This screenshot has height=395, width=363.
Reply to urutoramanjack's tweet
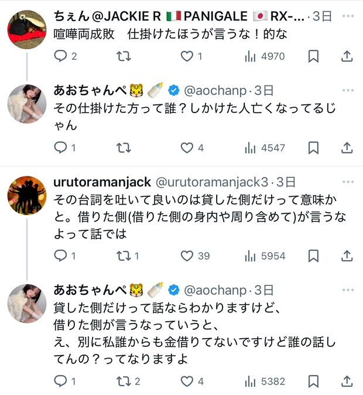tap(61, 256)
